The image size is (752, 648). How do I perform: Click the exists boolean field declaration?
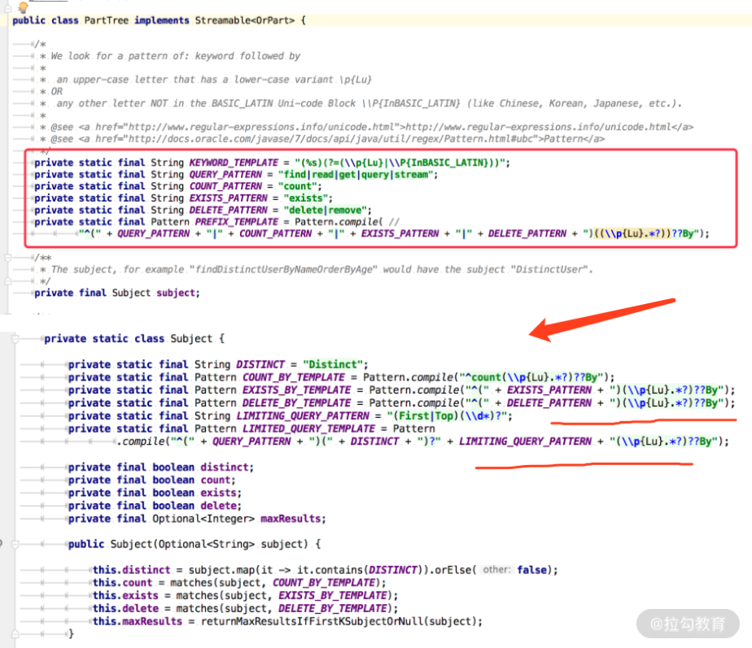[x=218, y=494]
